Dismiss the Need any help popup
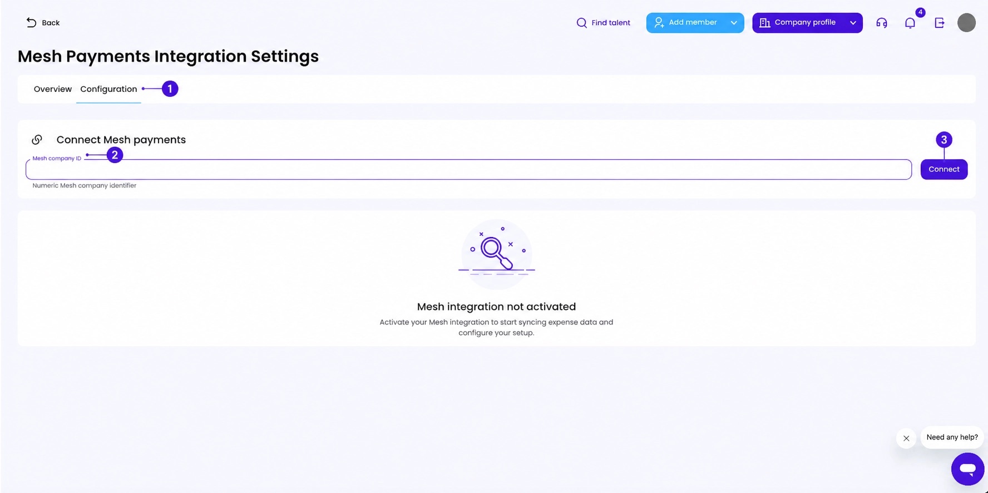This screenshot has height=493, width=988. (x=906, y=438)
